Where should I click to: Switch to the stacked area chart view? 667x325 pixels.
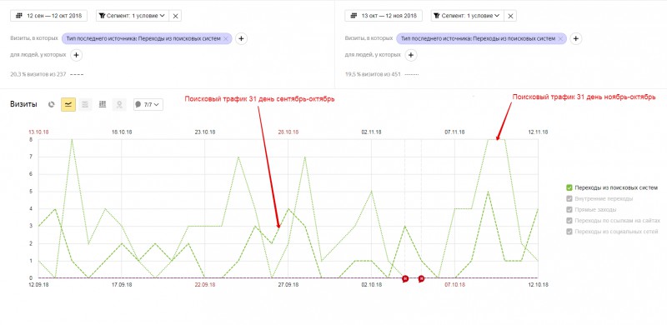(85, 104)
